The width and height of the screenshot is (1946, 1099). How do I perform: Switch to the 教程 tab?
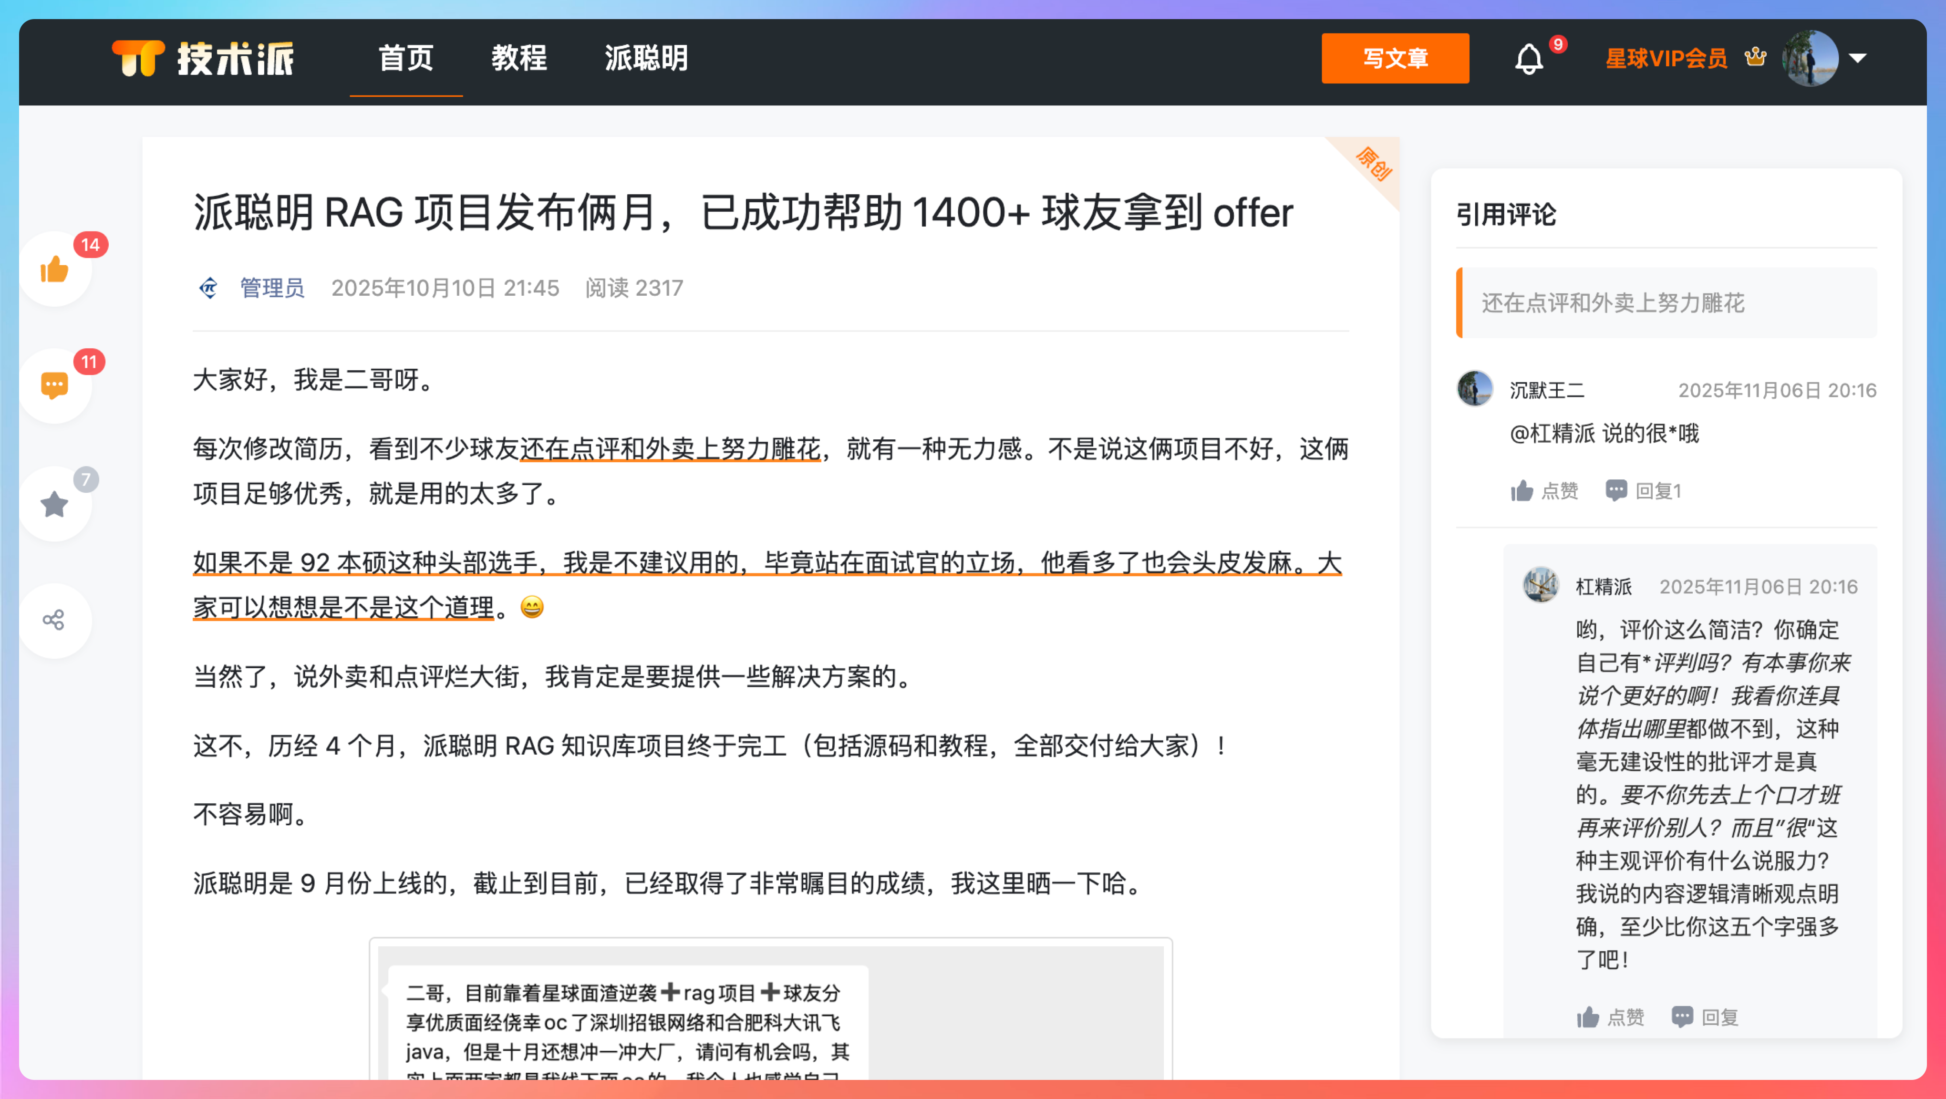519,58
